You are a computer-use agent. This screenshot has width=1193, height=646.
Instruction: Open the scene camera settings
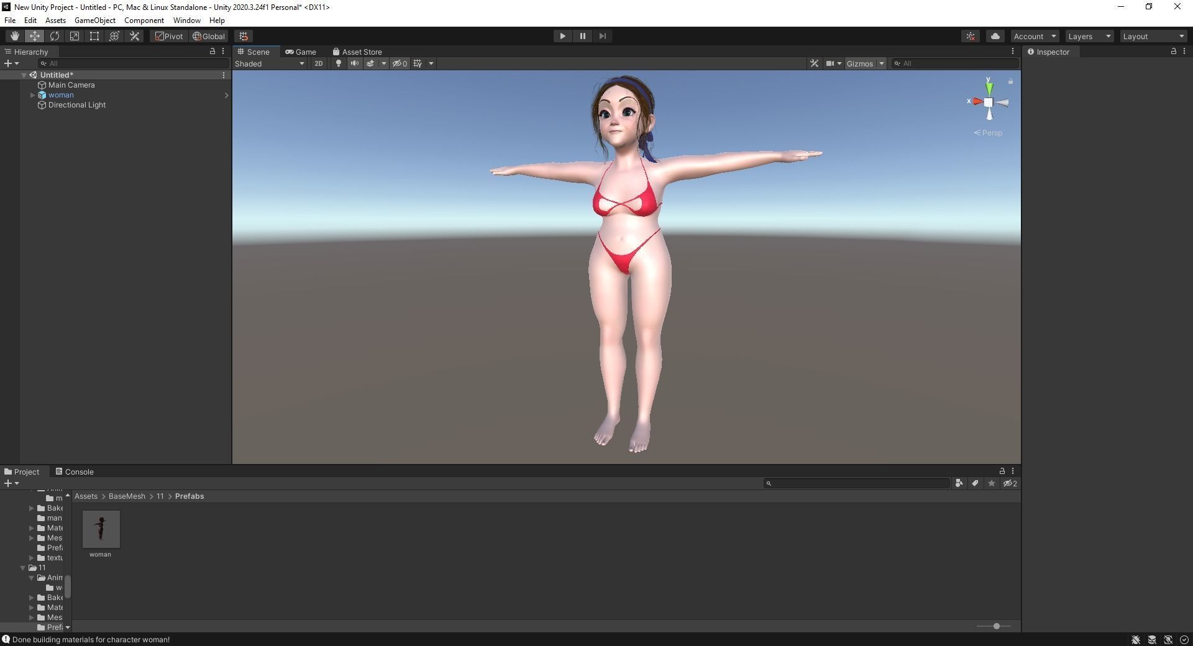point(833,63)
